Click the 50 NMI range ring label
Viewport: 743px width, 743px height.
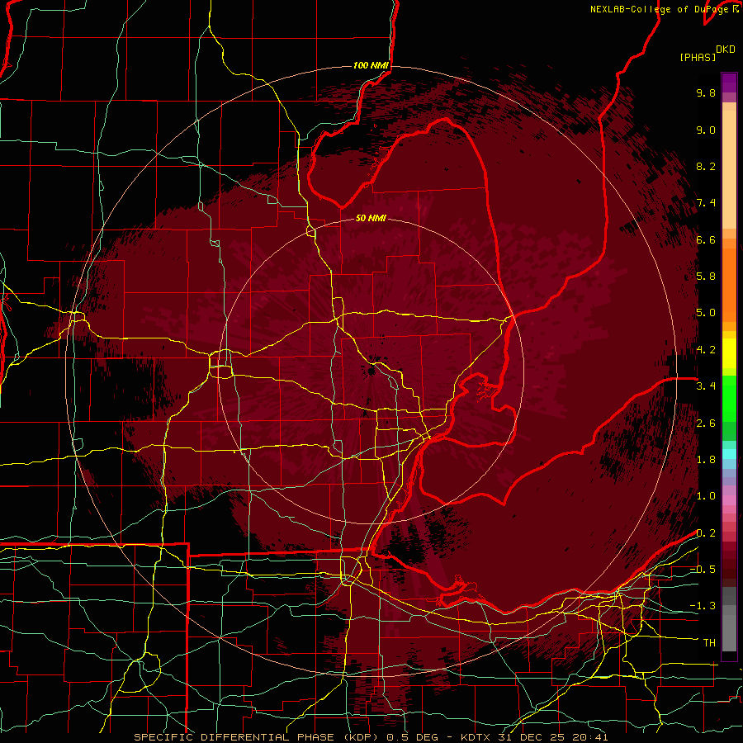(x=371, y=218)
